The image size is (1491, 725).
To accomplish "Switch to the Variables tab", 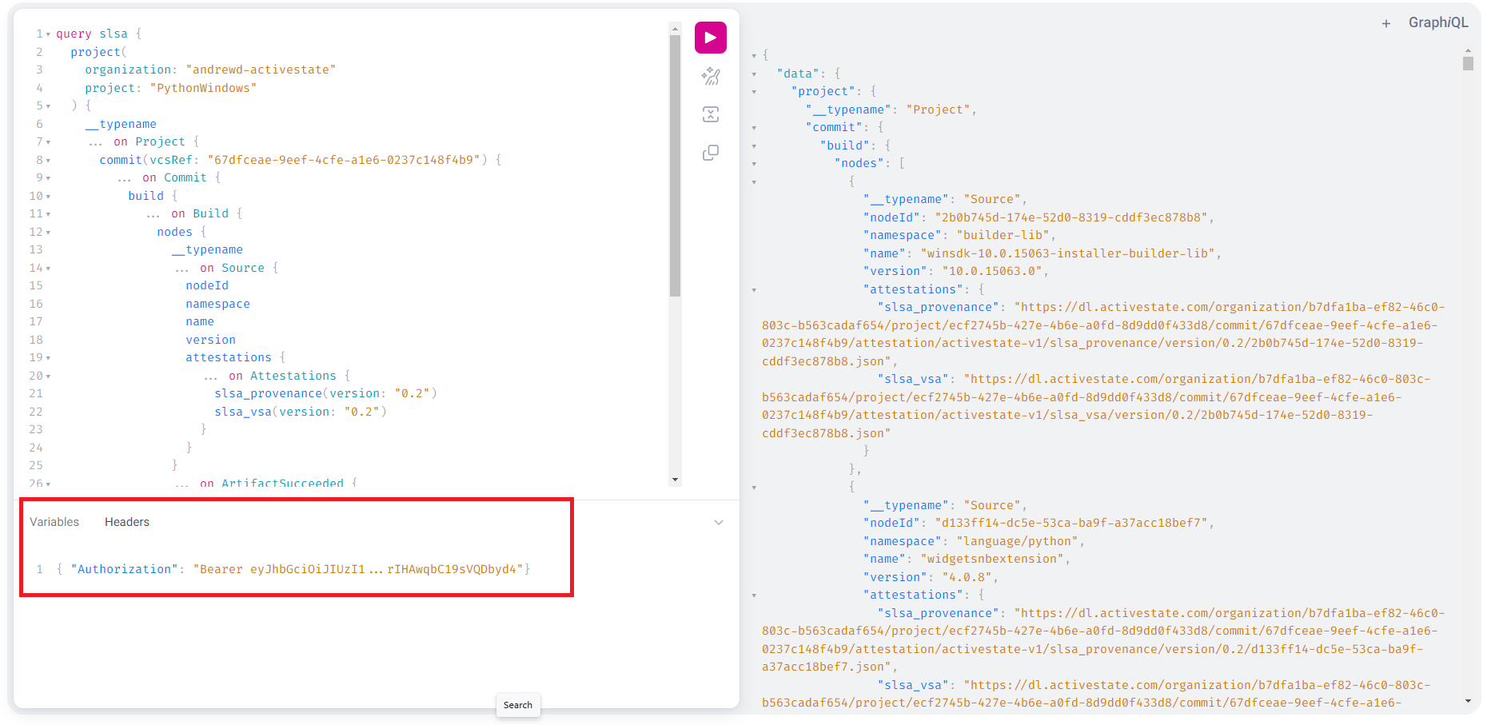I will pos(54,522).
